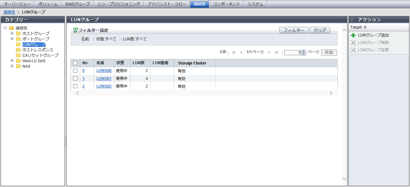Image resolution: width=410 pixels, height=187 pixels.
Task: Switch to the RAIDグループ tab
Action: (77, 4)
